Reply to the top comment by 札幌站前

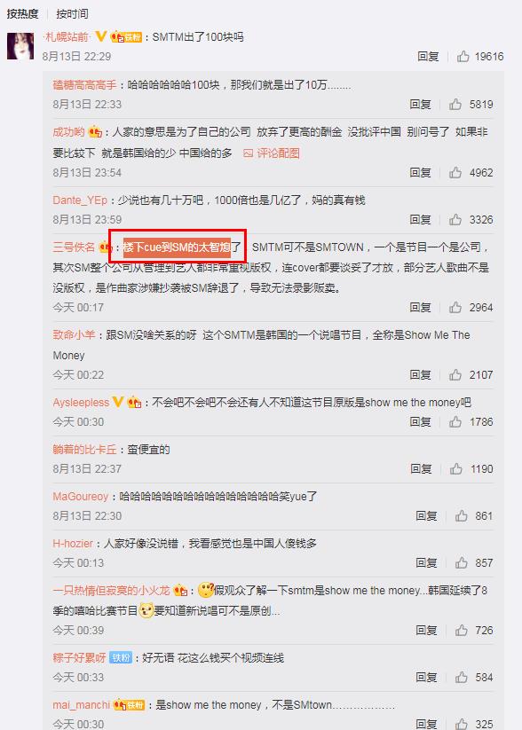pyautogui.click(x=428, y=57)
